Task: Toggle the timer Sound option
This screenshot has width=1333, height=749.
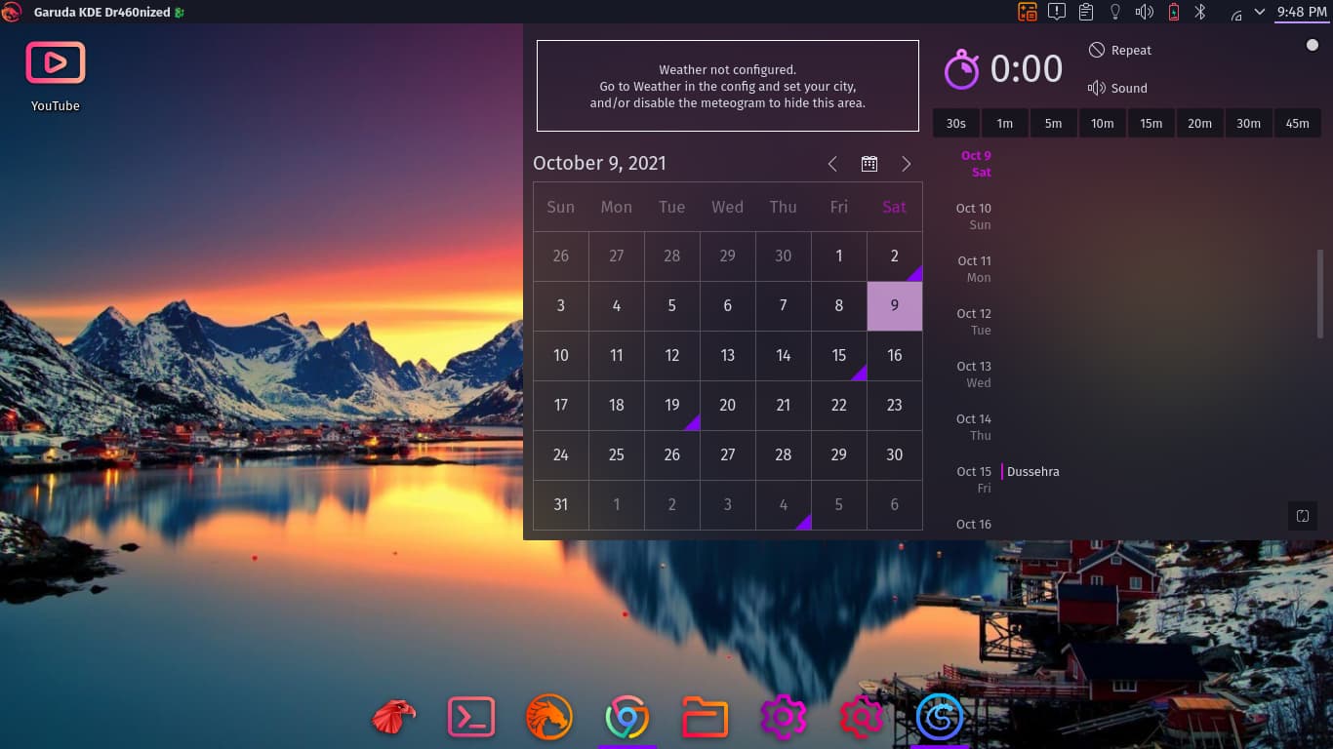Action: point(1118,88)
